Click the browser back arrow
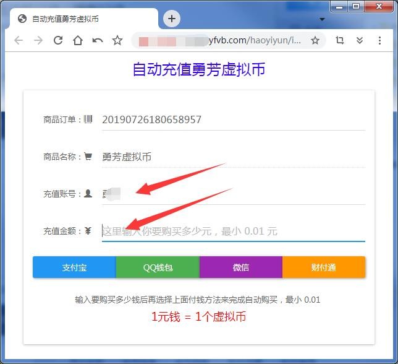398x364 pixels. tap(19, 40)
